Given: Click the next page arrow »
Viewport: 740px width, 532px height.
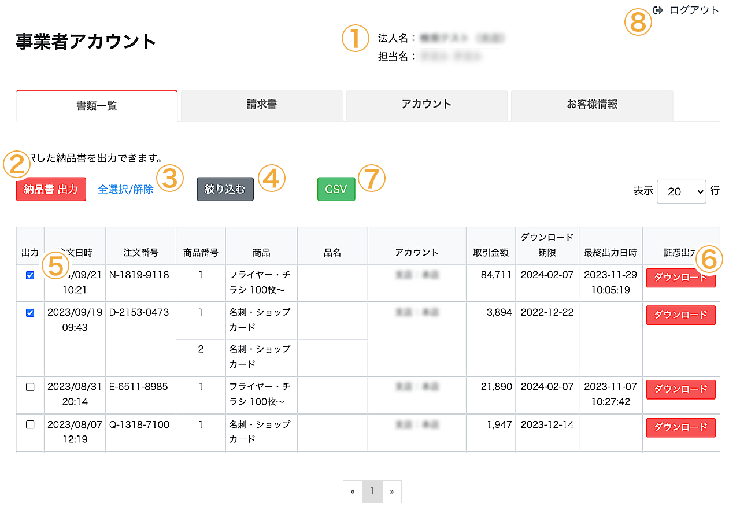Looking at the screenshot, I should coord(391,492).
